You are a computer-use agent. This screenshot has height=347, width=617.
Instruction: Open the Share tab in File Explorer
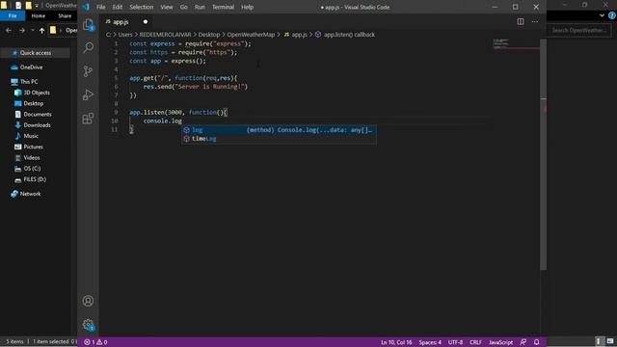click(x=65, y=15)
